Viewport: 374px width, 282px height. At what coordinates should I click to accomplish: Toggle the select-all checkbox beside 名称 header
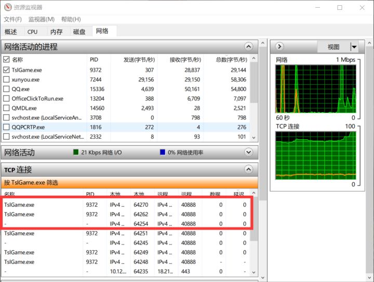[6, 59]
